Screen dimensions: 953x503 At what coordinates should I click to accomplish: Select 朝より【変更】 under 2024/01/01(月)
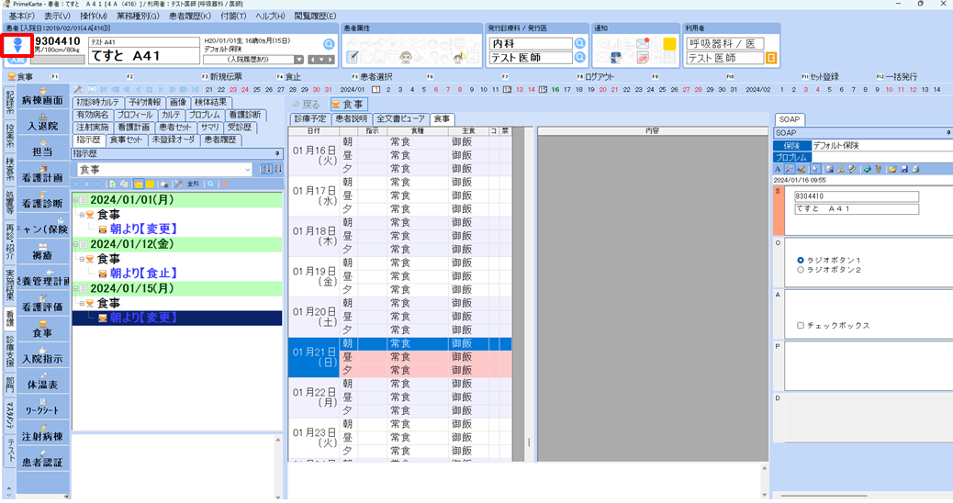click(143, 229)
